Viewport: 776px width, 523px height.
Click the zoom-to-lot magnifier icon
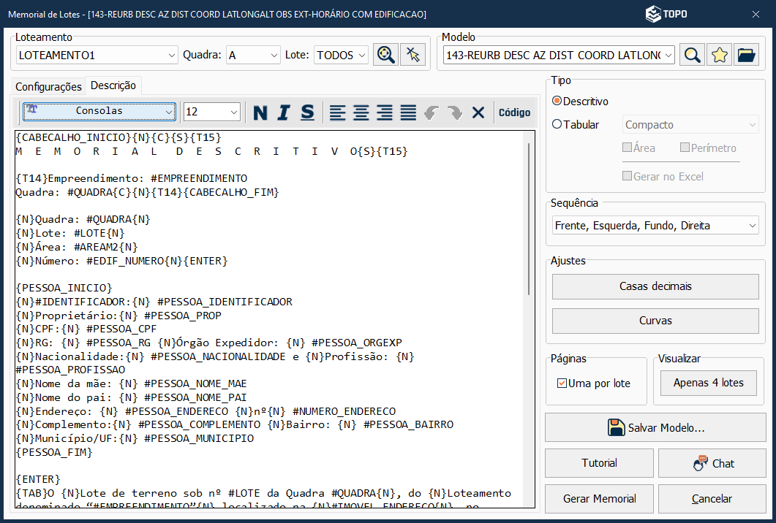click(x=385, y=55)
